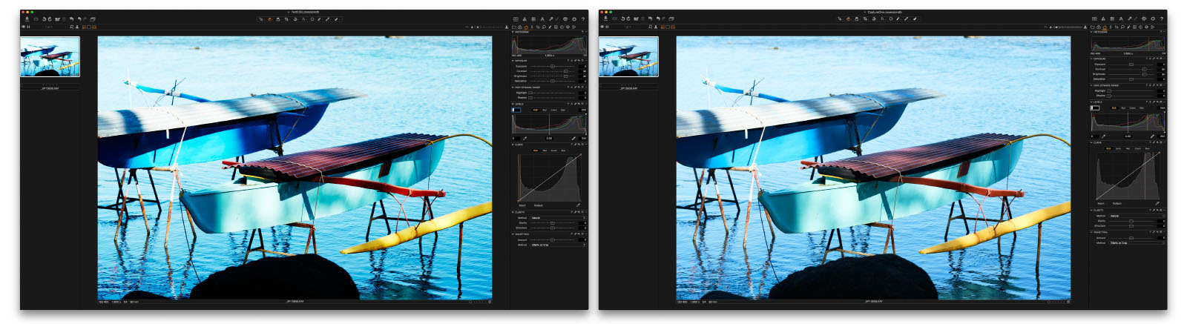Select Levels RGB channel tab in left window

pos(536,110)
